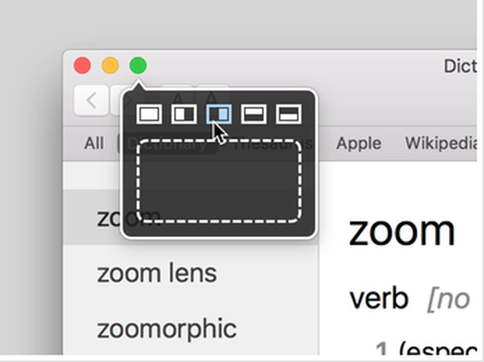Click the back navigation arrow

click(91, 100)
